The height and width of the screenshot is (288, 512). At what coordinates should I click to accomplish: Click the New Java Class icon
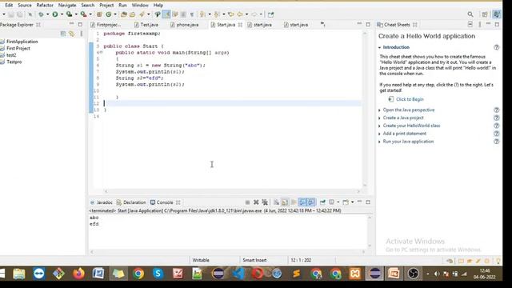[x=109, y=14]
